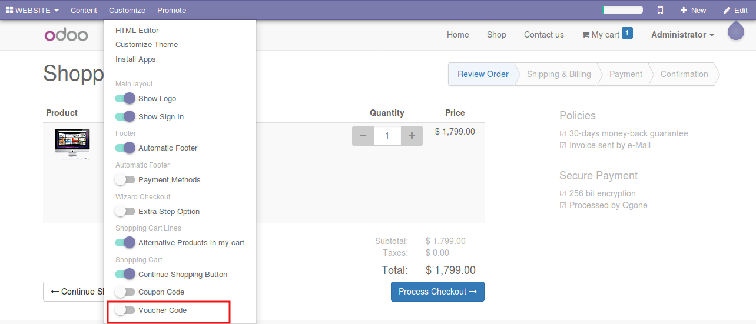
Task: Decrease quantity with the minus button
Action: [x=363, y=136]
